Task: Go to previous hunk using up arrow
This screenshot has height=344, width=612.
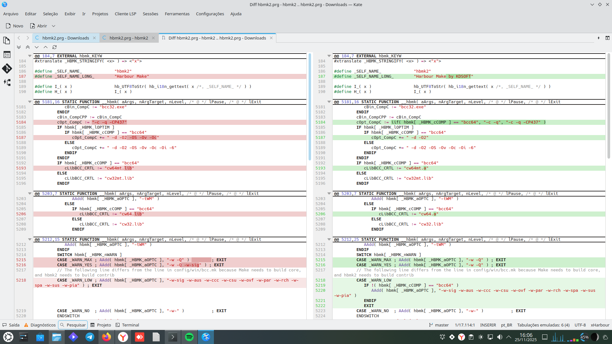Action: click(x=46, y=47)
